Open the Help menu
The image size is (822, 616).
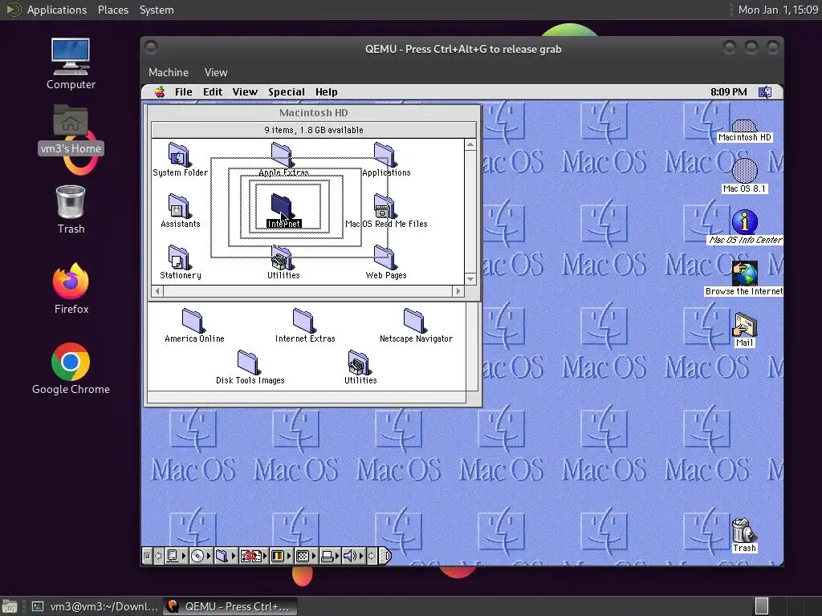pyautogui.click(x=326, y=92)
